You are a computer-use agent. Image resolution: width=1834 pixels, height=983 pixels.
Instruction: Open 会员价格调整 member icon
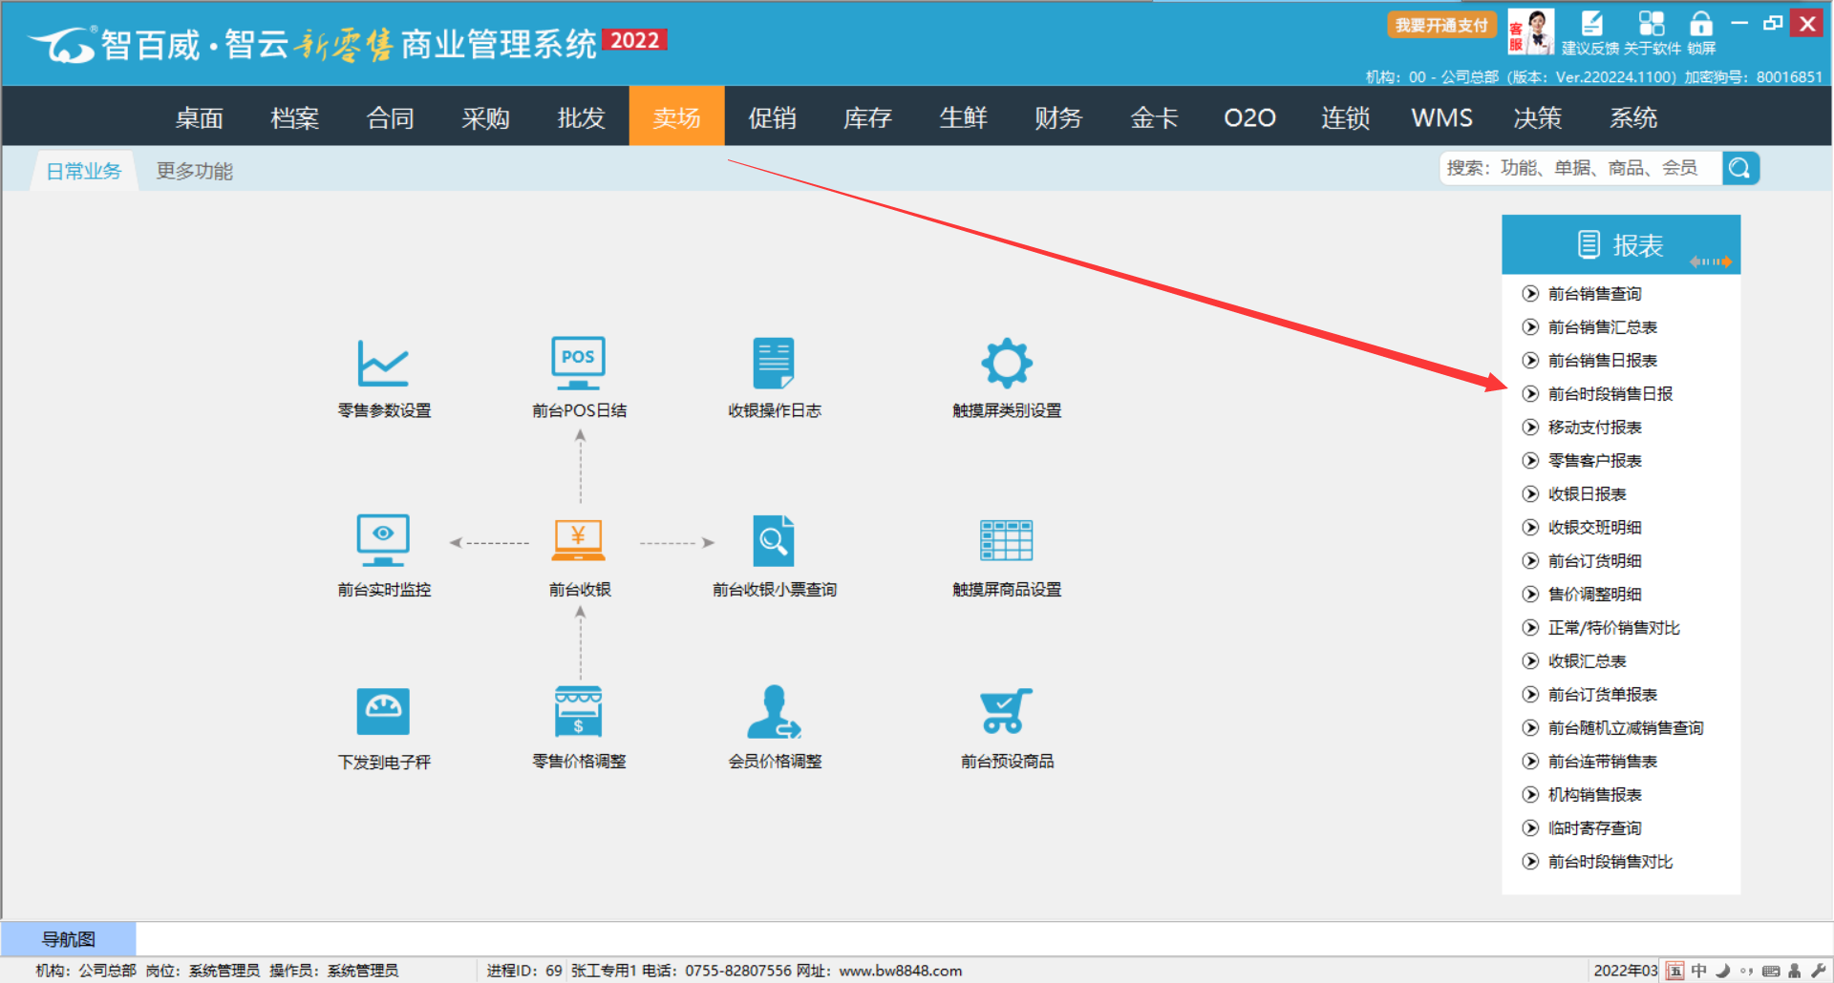click(773, 712)
